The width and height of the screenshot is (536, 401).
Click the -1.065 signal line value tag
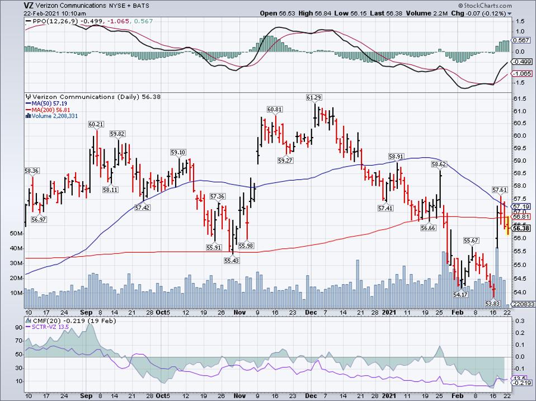(x=522, y=74)
